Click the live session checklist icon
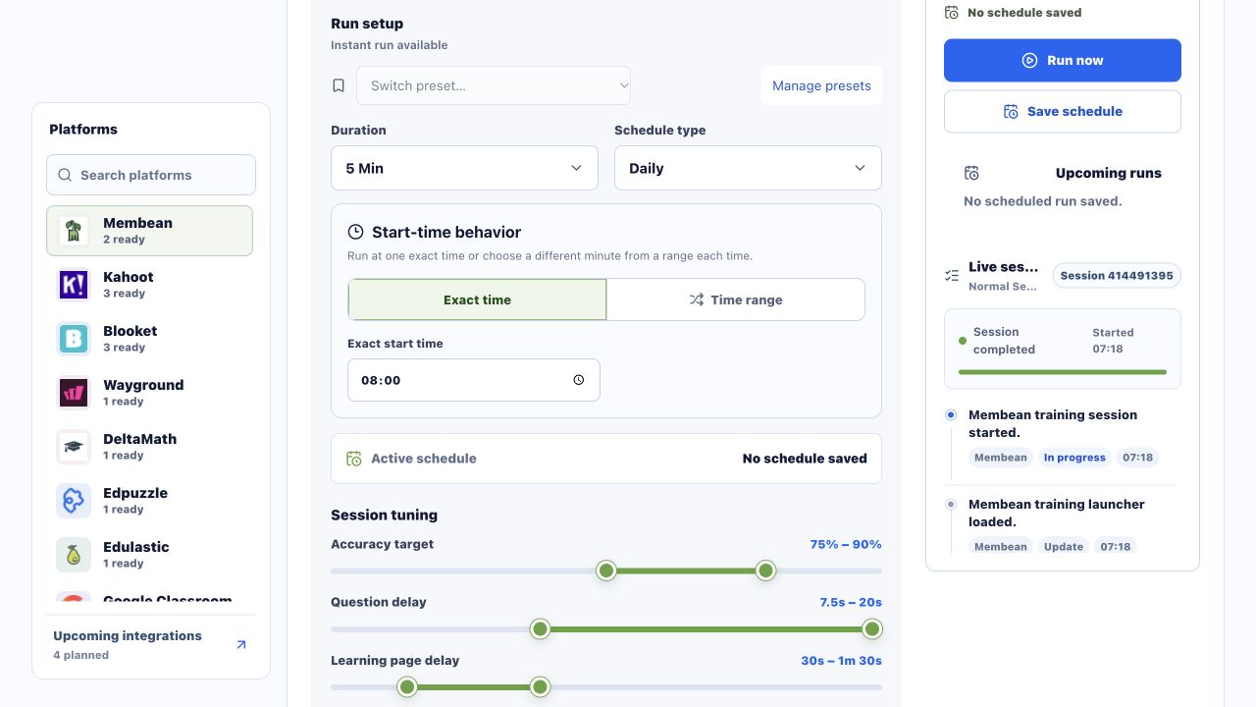 point(951,276)
